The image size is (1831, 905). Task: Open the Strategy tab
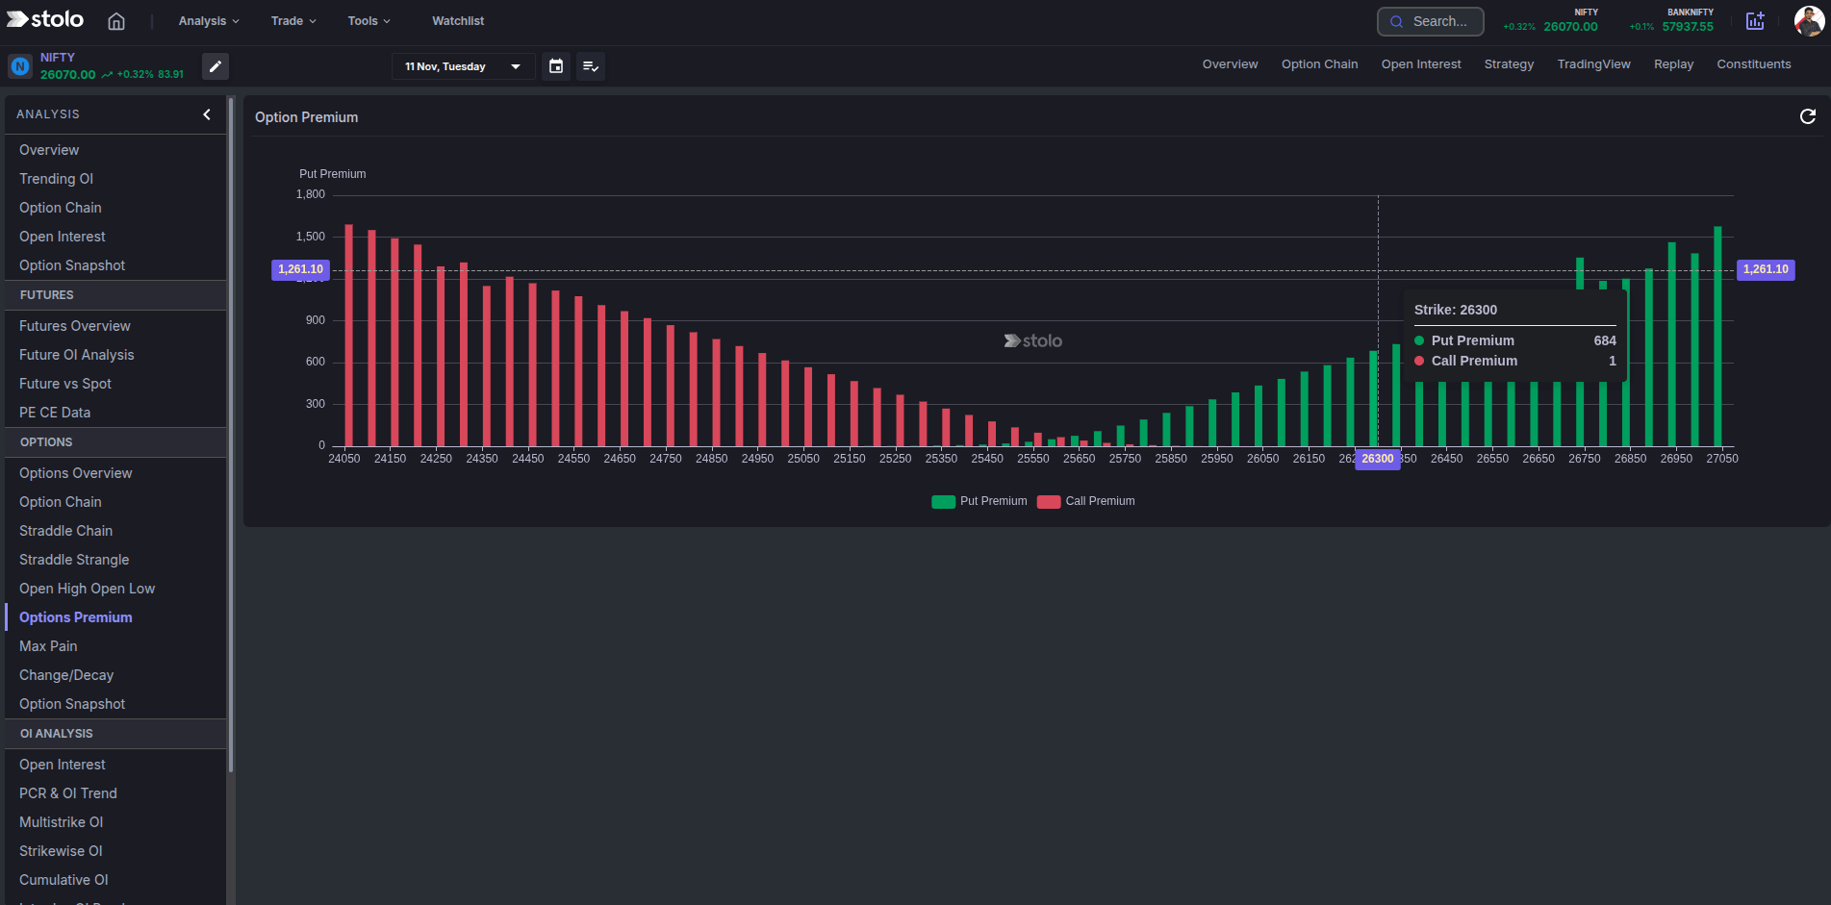pyautogui.click(x=1509, y=64)
